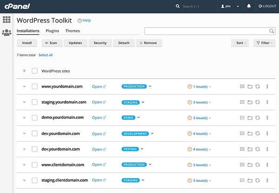Click sync icon for www.clientdomain.com
Image resolution: width=279 pixels, height=193 pixels.
pos(258,165)
